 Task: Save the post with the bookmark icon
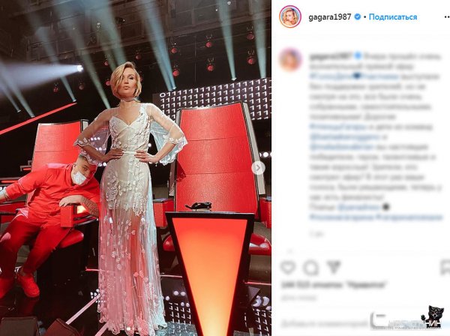[x=445, y=267]
